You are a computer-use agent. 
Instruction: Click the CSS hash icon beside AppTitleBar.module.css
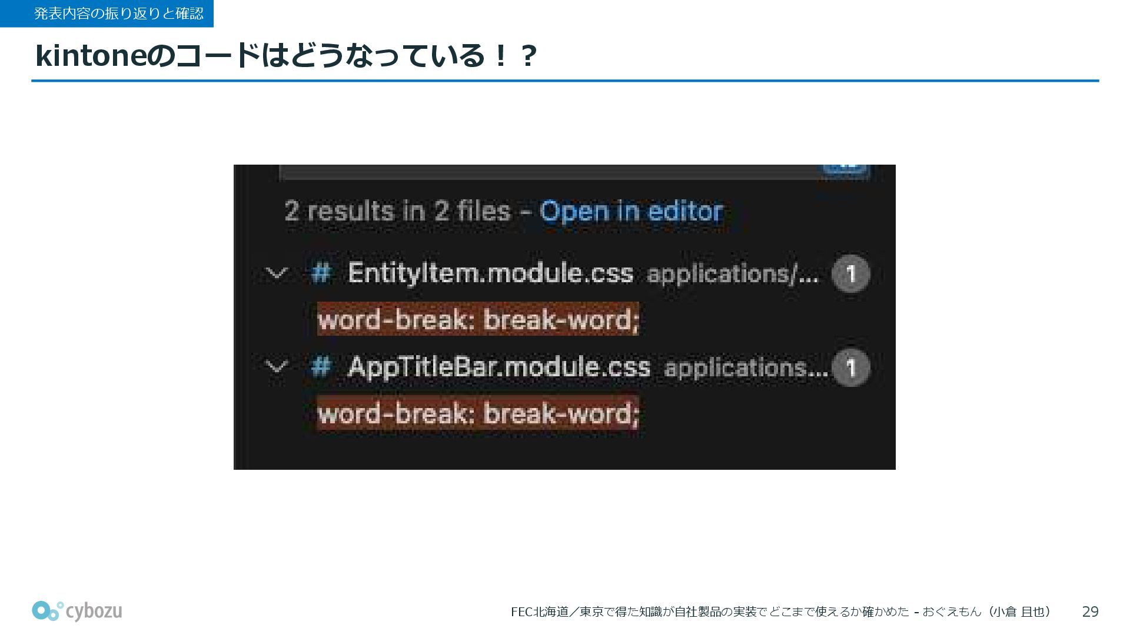[321, 367]
